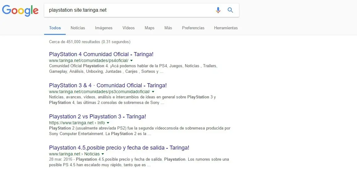The width and height of the screenshot is (357, 173).
Task: Expand the Más menu
Action: 168,28
